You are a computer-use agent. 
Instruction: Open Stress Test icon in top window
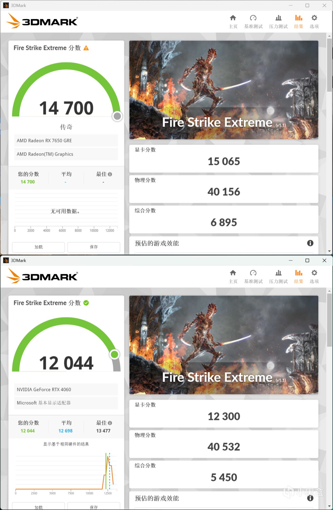pyautogui.click(x=278, y=18)
